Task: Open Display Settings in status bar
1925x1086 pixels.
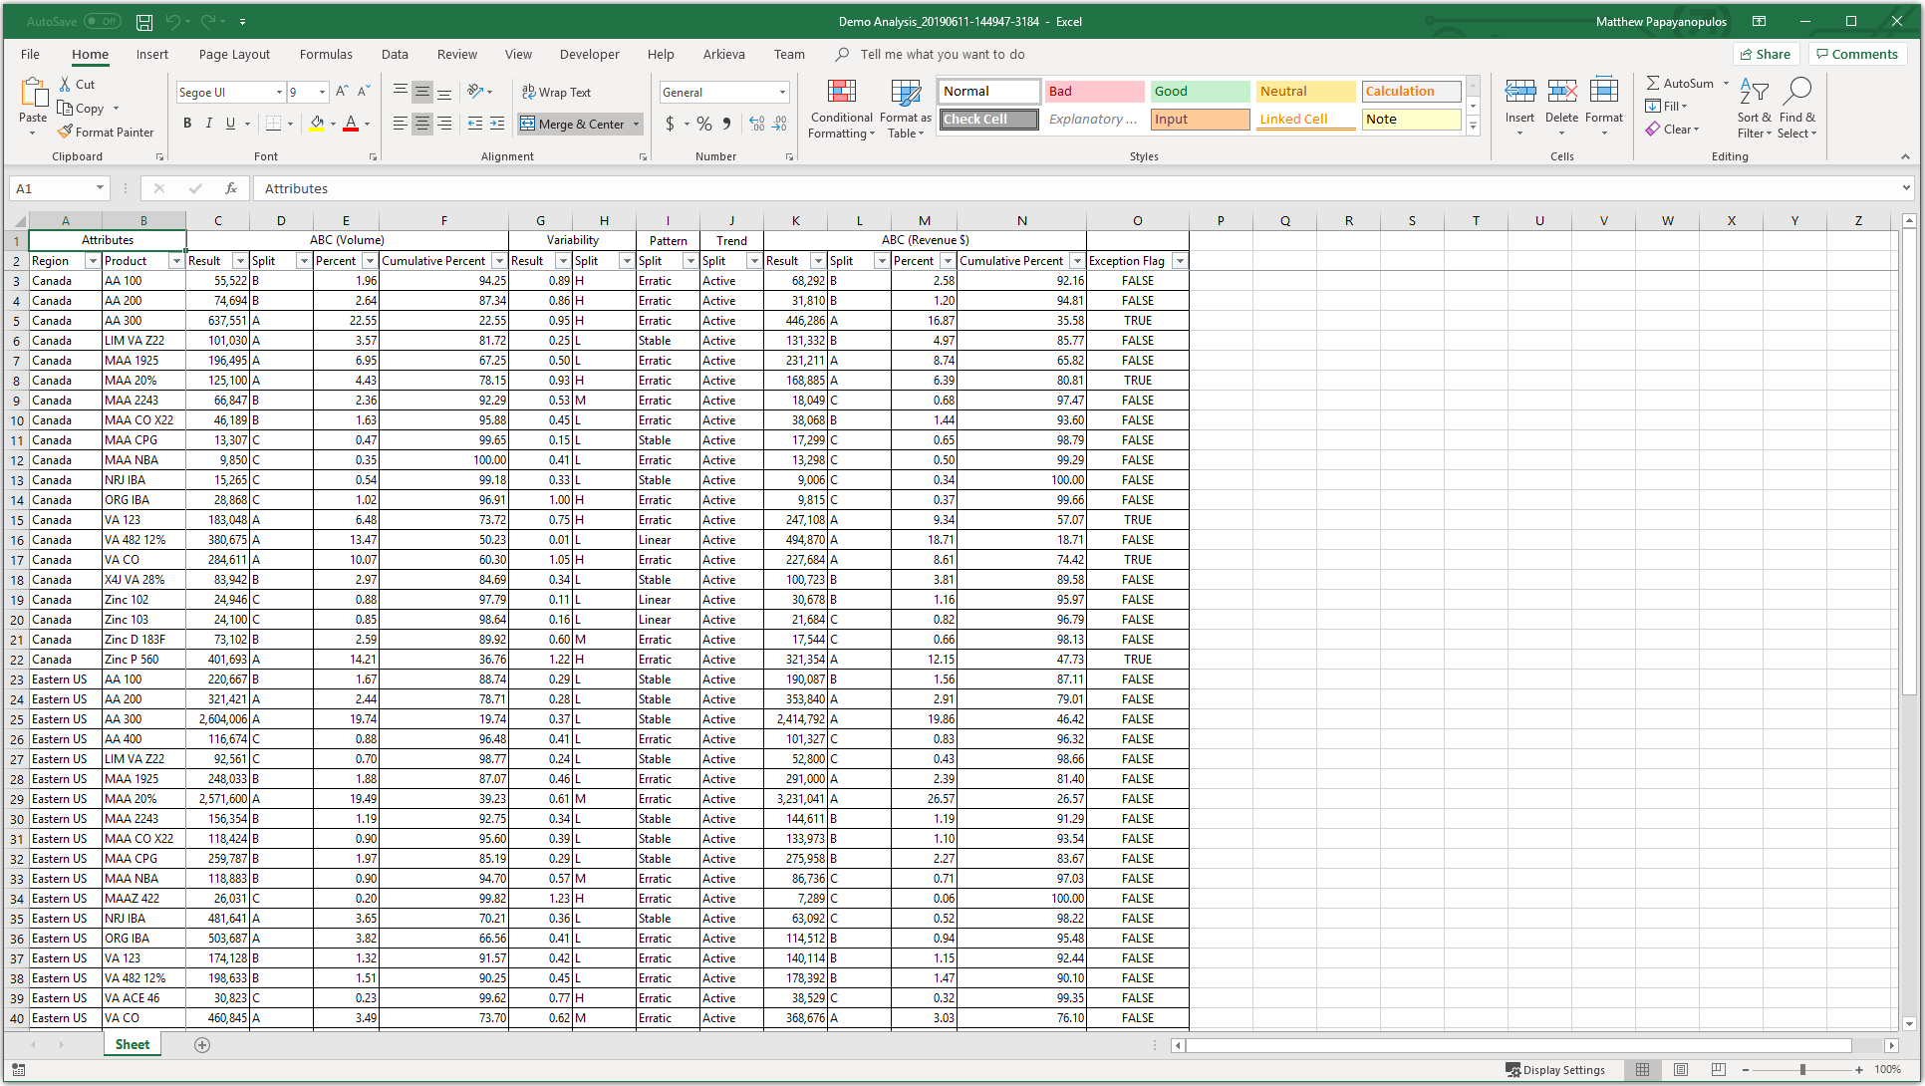Action: 1555,1070
